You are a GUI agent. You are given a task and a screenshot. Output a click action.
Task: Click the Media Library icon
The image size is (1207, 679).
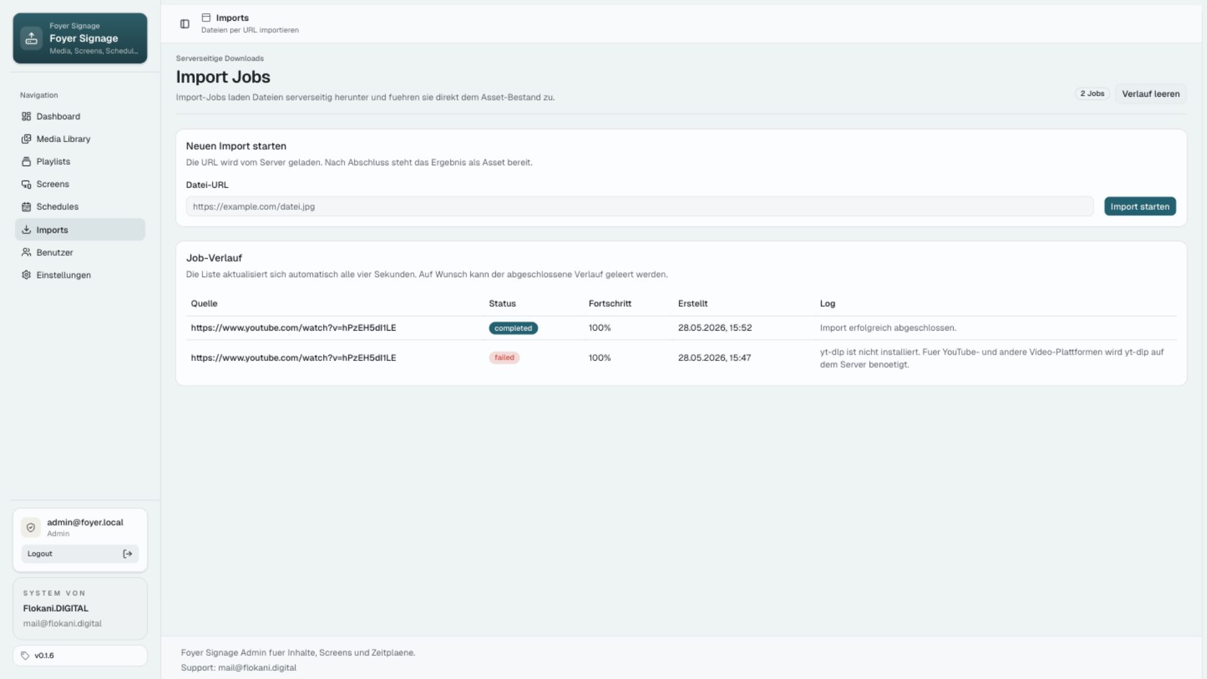[x=26, y=139]
